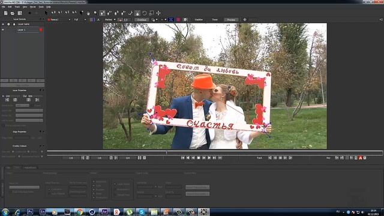Click the lock column header icon
384x216 pixels.
pyautogui.click(x=14, y=24)
